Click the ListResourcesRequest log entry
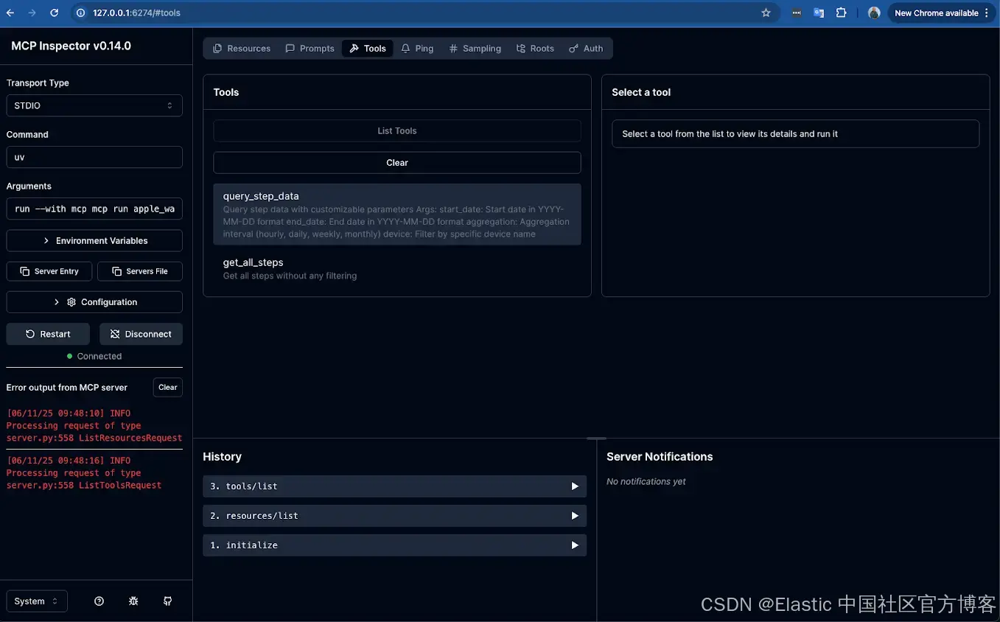The width and height of the screenshot is (1000, 622). coord(94,426)
